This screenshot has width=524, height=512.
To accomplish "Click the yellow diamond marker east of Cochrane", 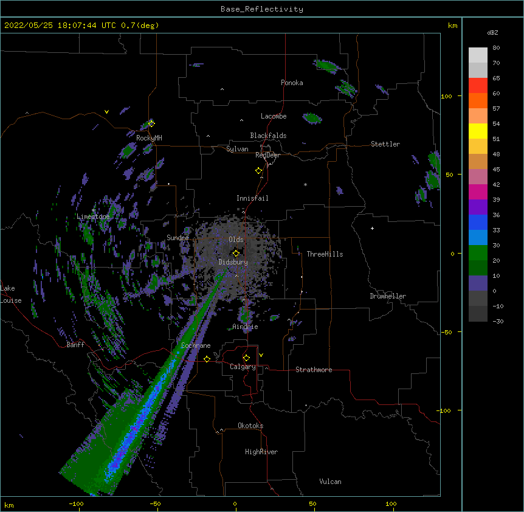I will click(207, 359).
